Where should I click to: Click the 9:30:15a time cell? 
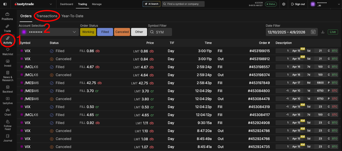click(205, 123)
